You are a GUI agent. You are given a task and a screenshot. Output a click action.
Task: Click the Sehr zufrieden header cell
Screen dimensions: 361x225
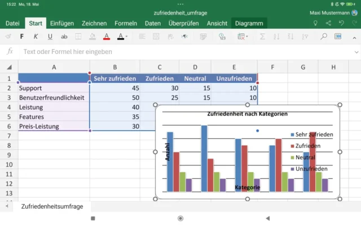click(115, 79)
